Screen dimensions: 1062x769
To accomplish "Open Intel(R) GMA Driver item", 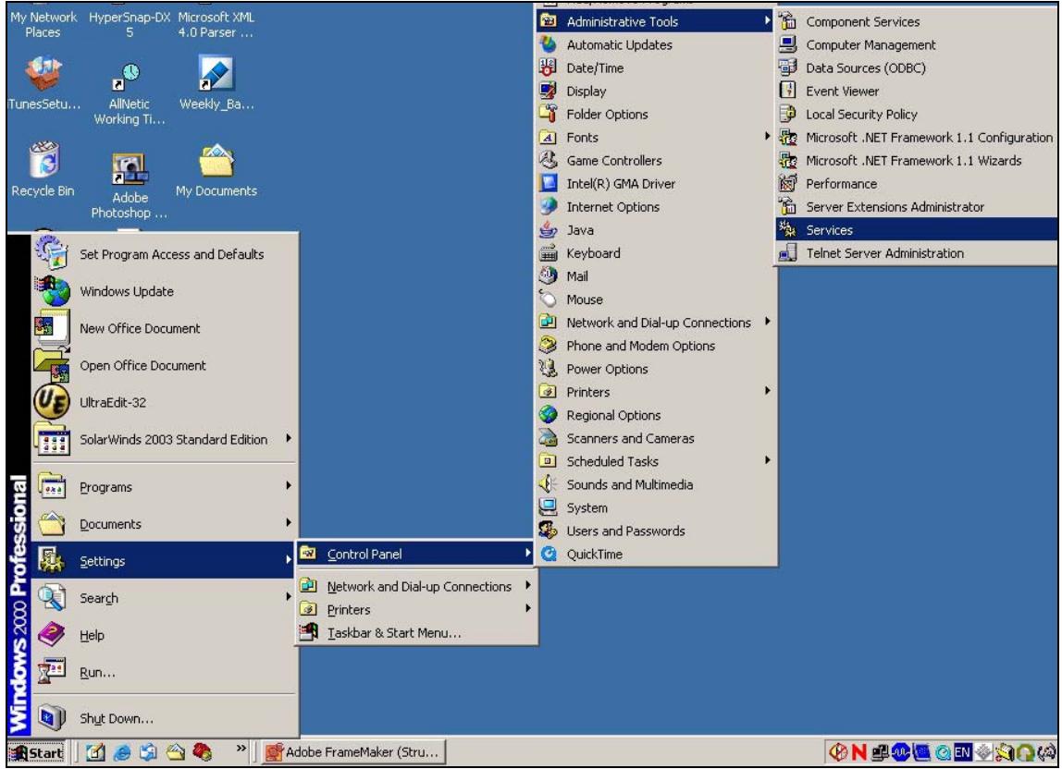I will [x=656, y=183].
